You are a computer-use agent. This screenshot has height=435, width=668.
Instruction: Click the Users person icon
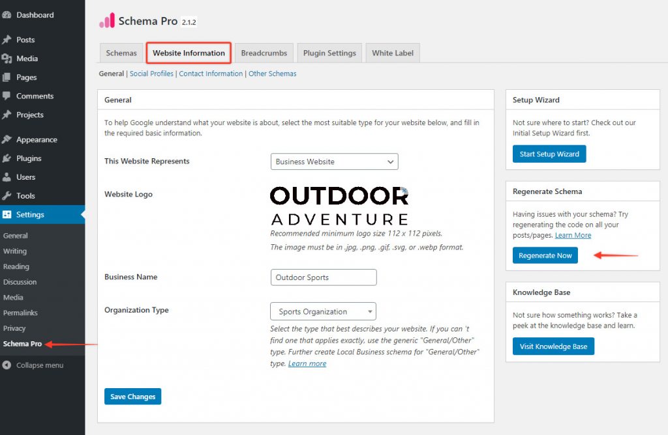(x=7, y=177)
